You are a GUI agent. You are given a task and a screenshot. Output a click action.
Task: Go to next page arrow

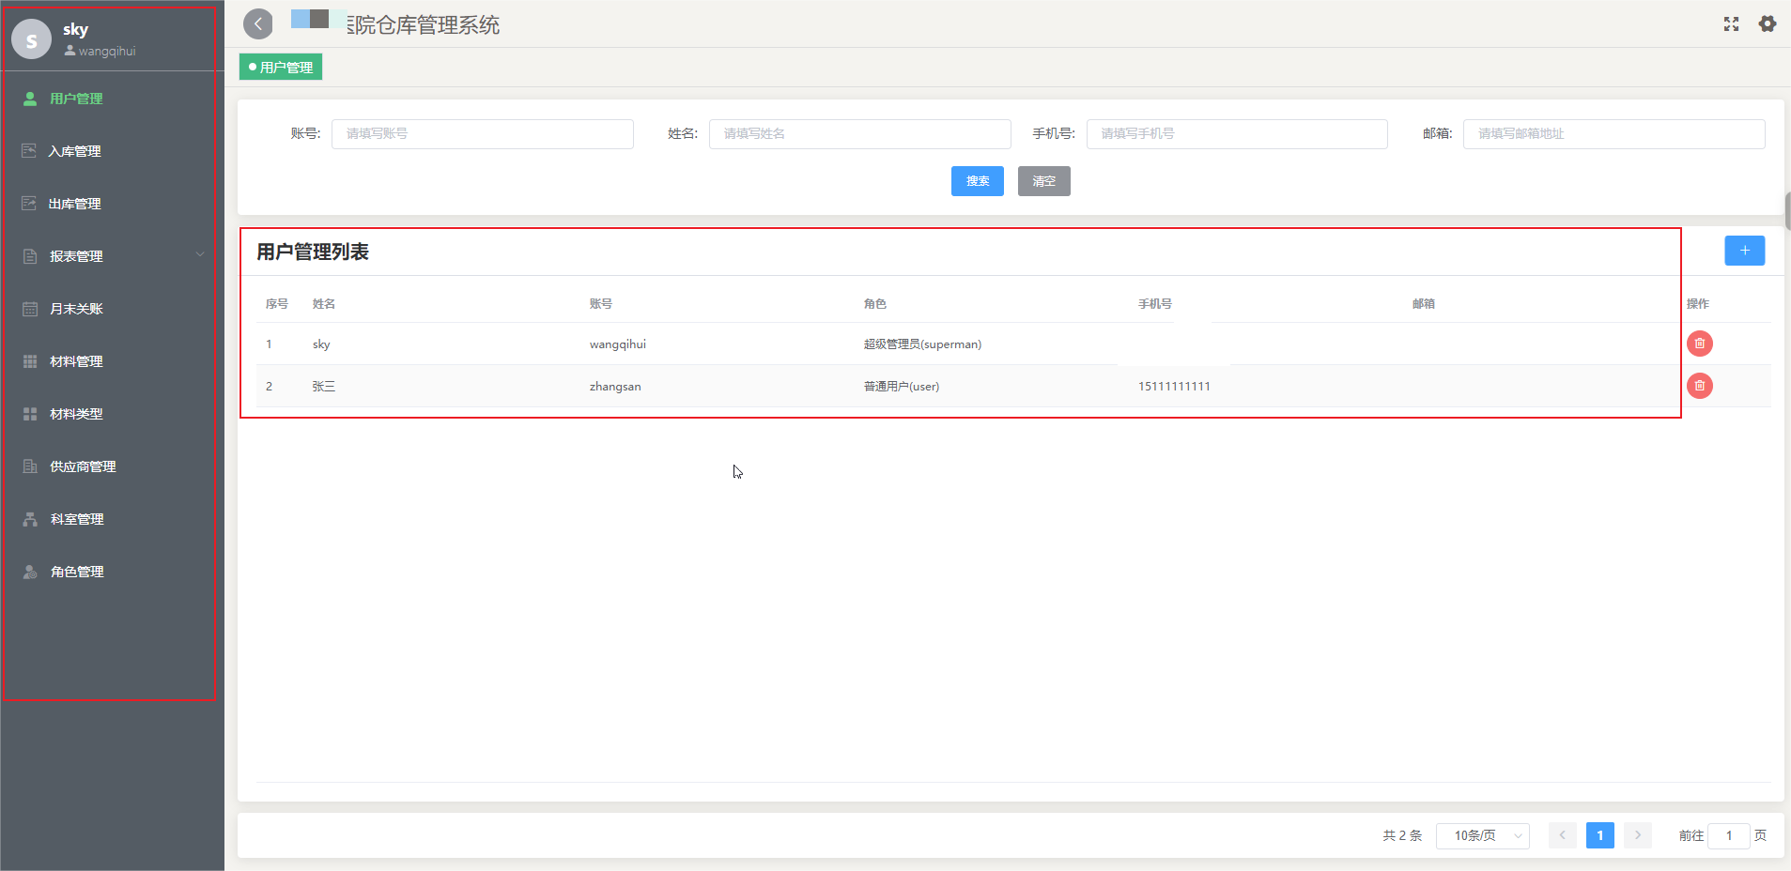1638,835
